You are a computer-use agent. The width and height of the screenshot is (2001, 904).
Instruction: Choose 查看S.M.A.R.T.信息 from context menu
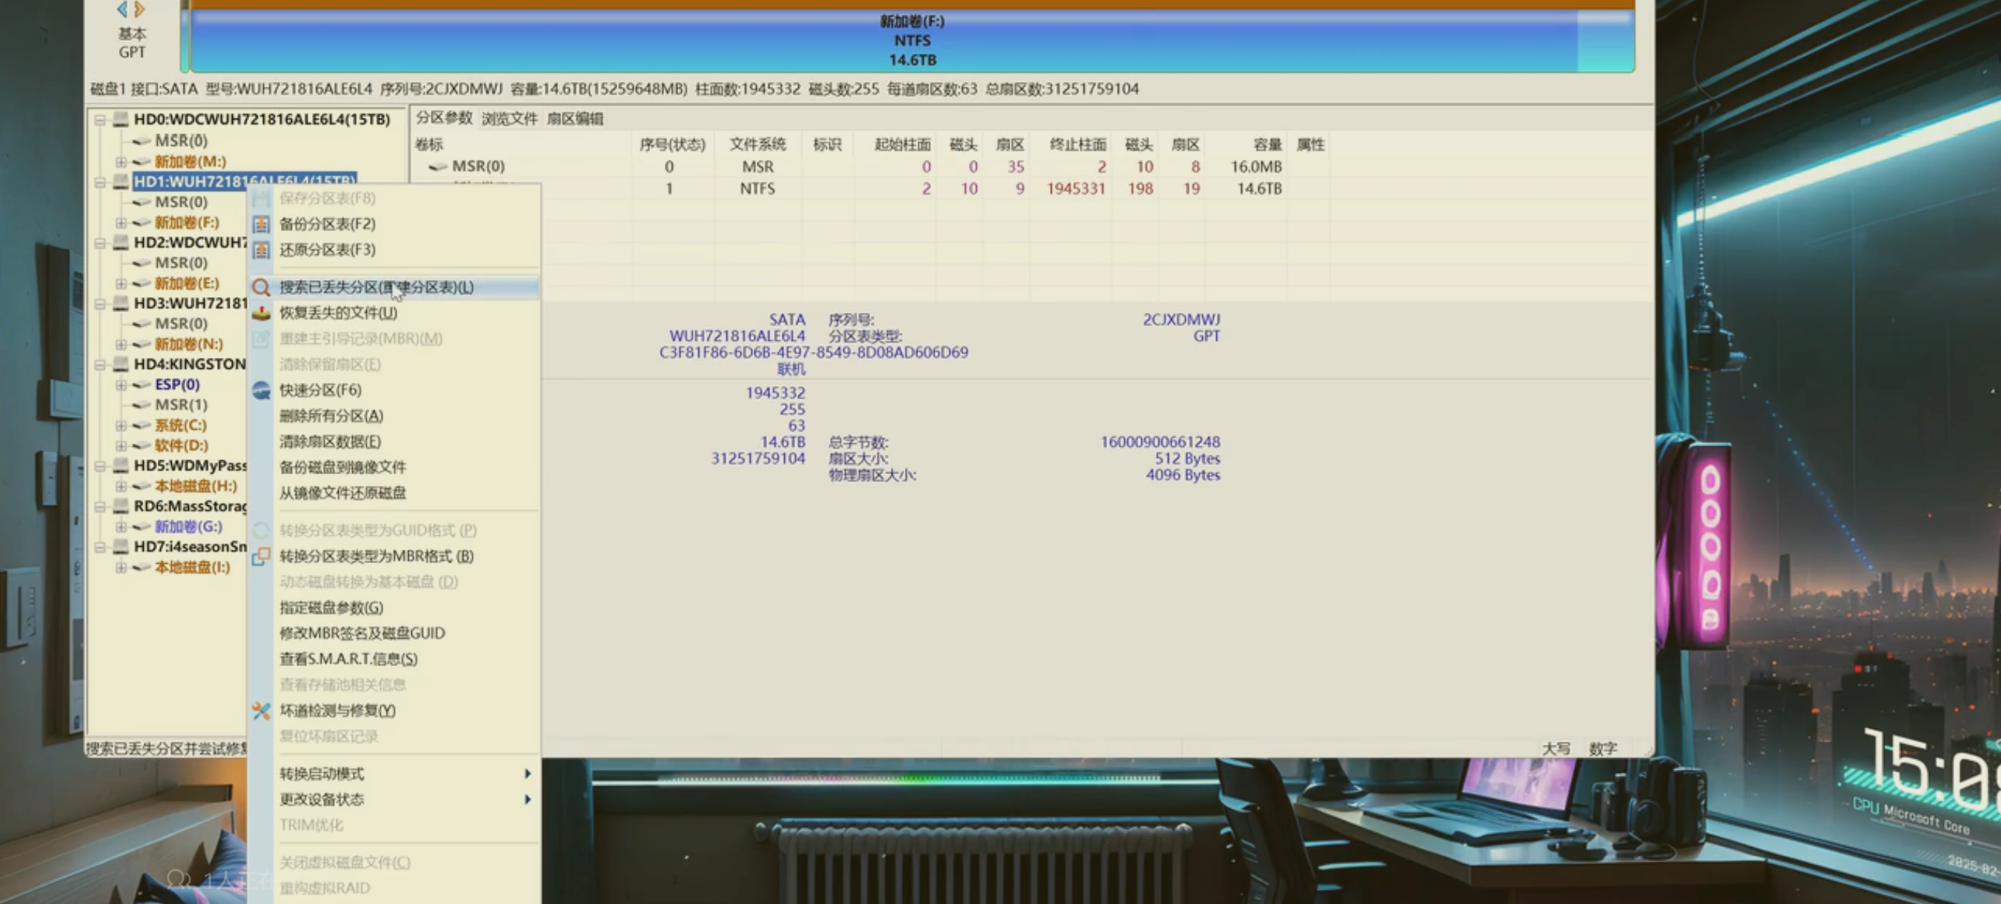348,659
